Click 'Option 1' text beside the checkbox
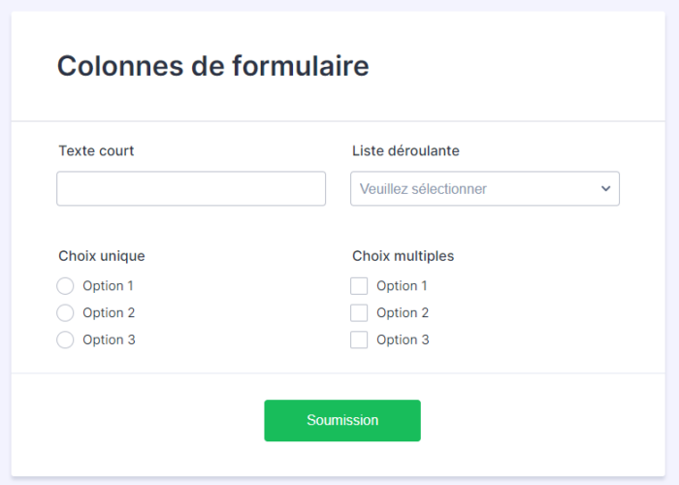This screenshot has height=485, width=679. tap(403, 286)
